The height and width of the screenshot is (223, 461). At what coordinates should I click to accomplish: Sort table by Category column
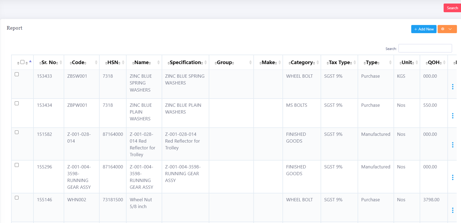click(x=302, y=62)
